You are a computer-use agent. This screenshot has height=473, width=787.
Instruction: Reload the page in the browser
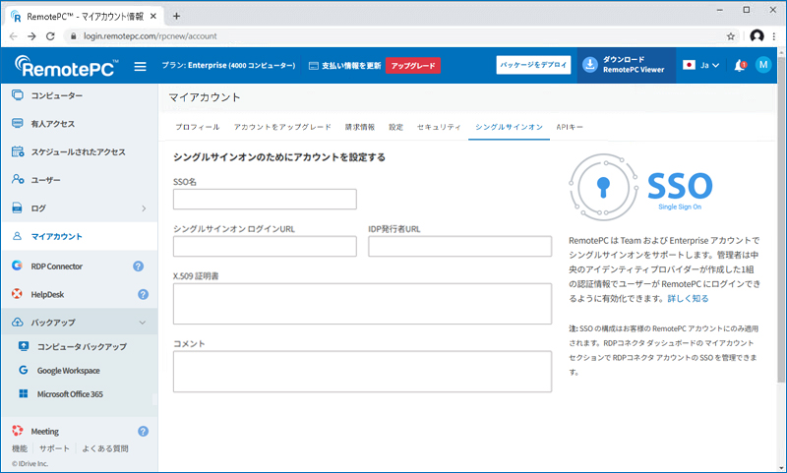[x=50, y=36]
